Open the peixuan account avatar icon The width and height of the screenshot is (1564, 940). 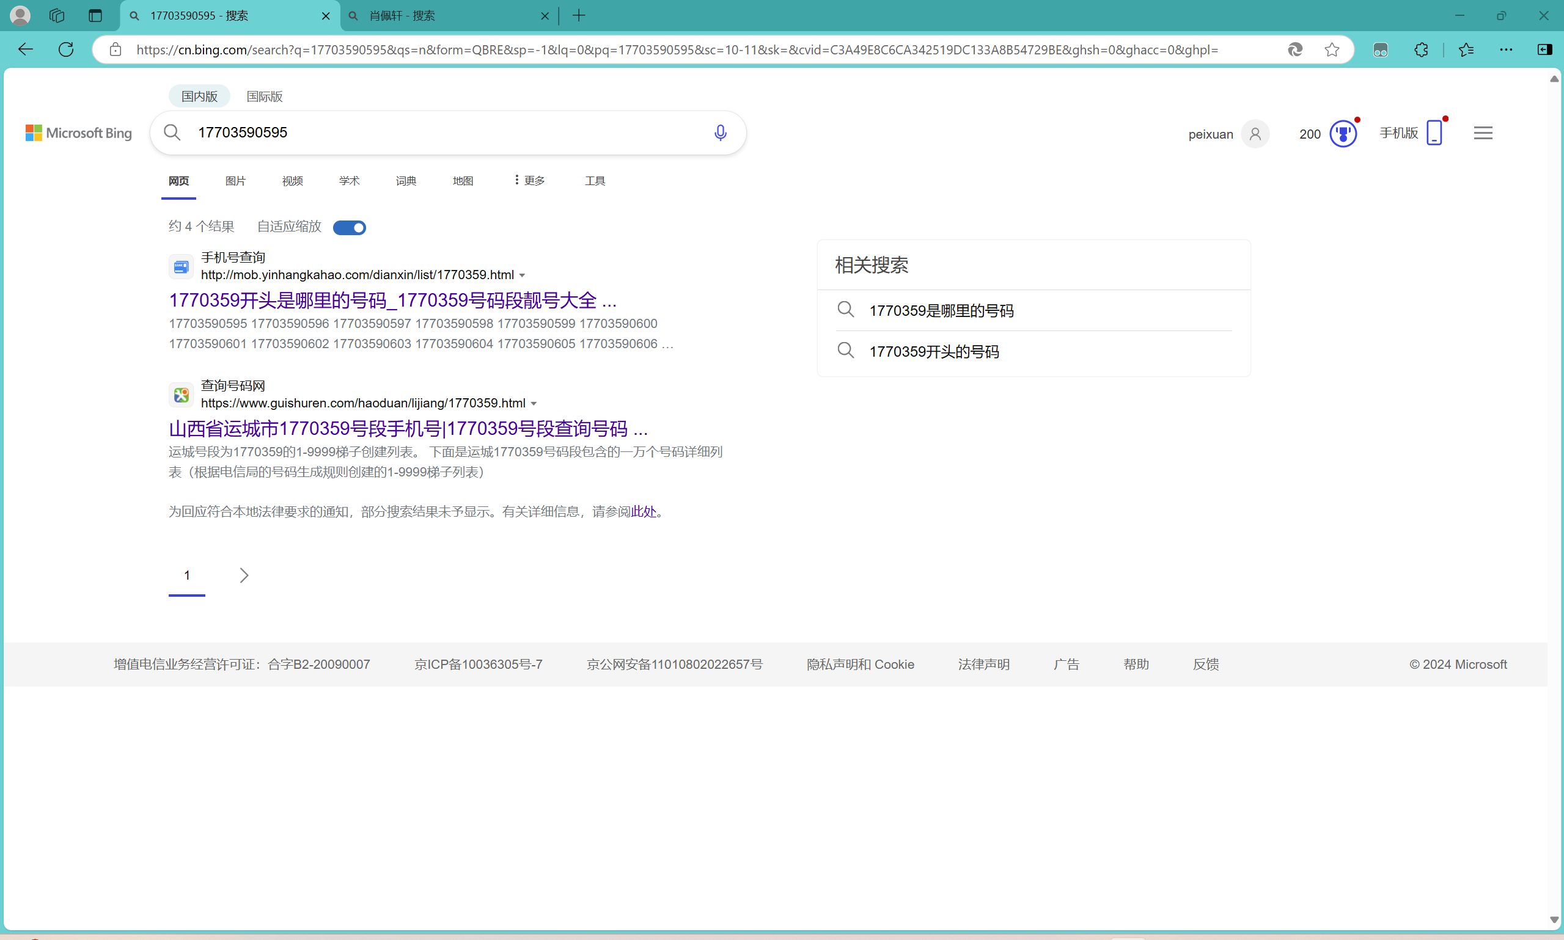1255,134
